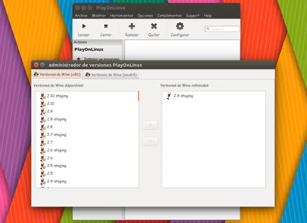Viewport: 307px width, 223px height.
Task: Select 2.6-staging in available versions
Action: pyautogui.click(x=57, y=150)
